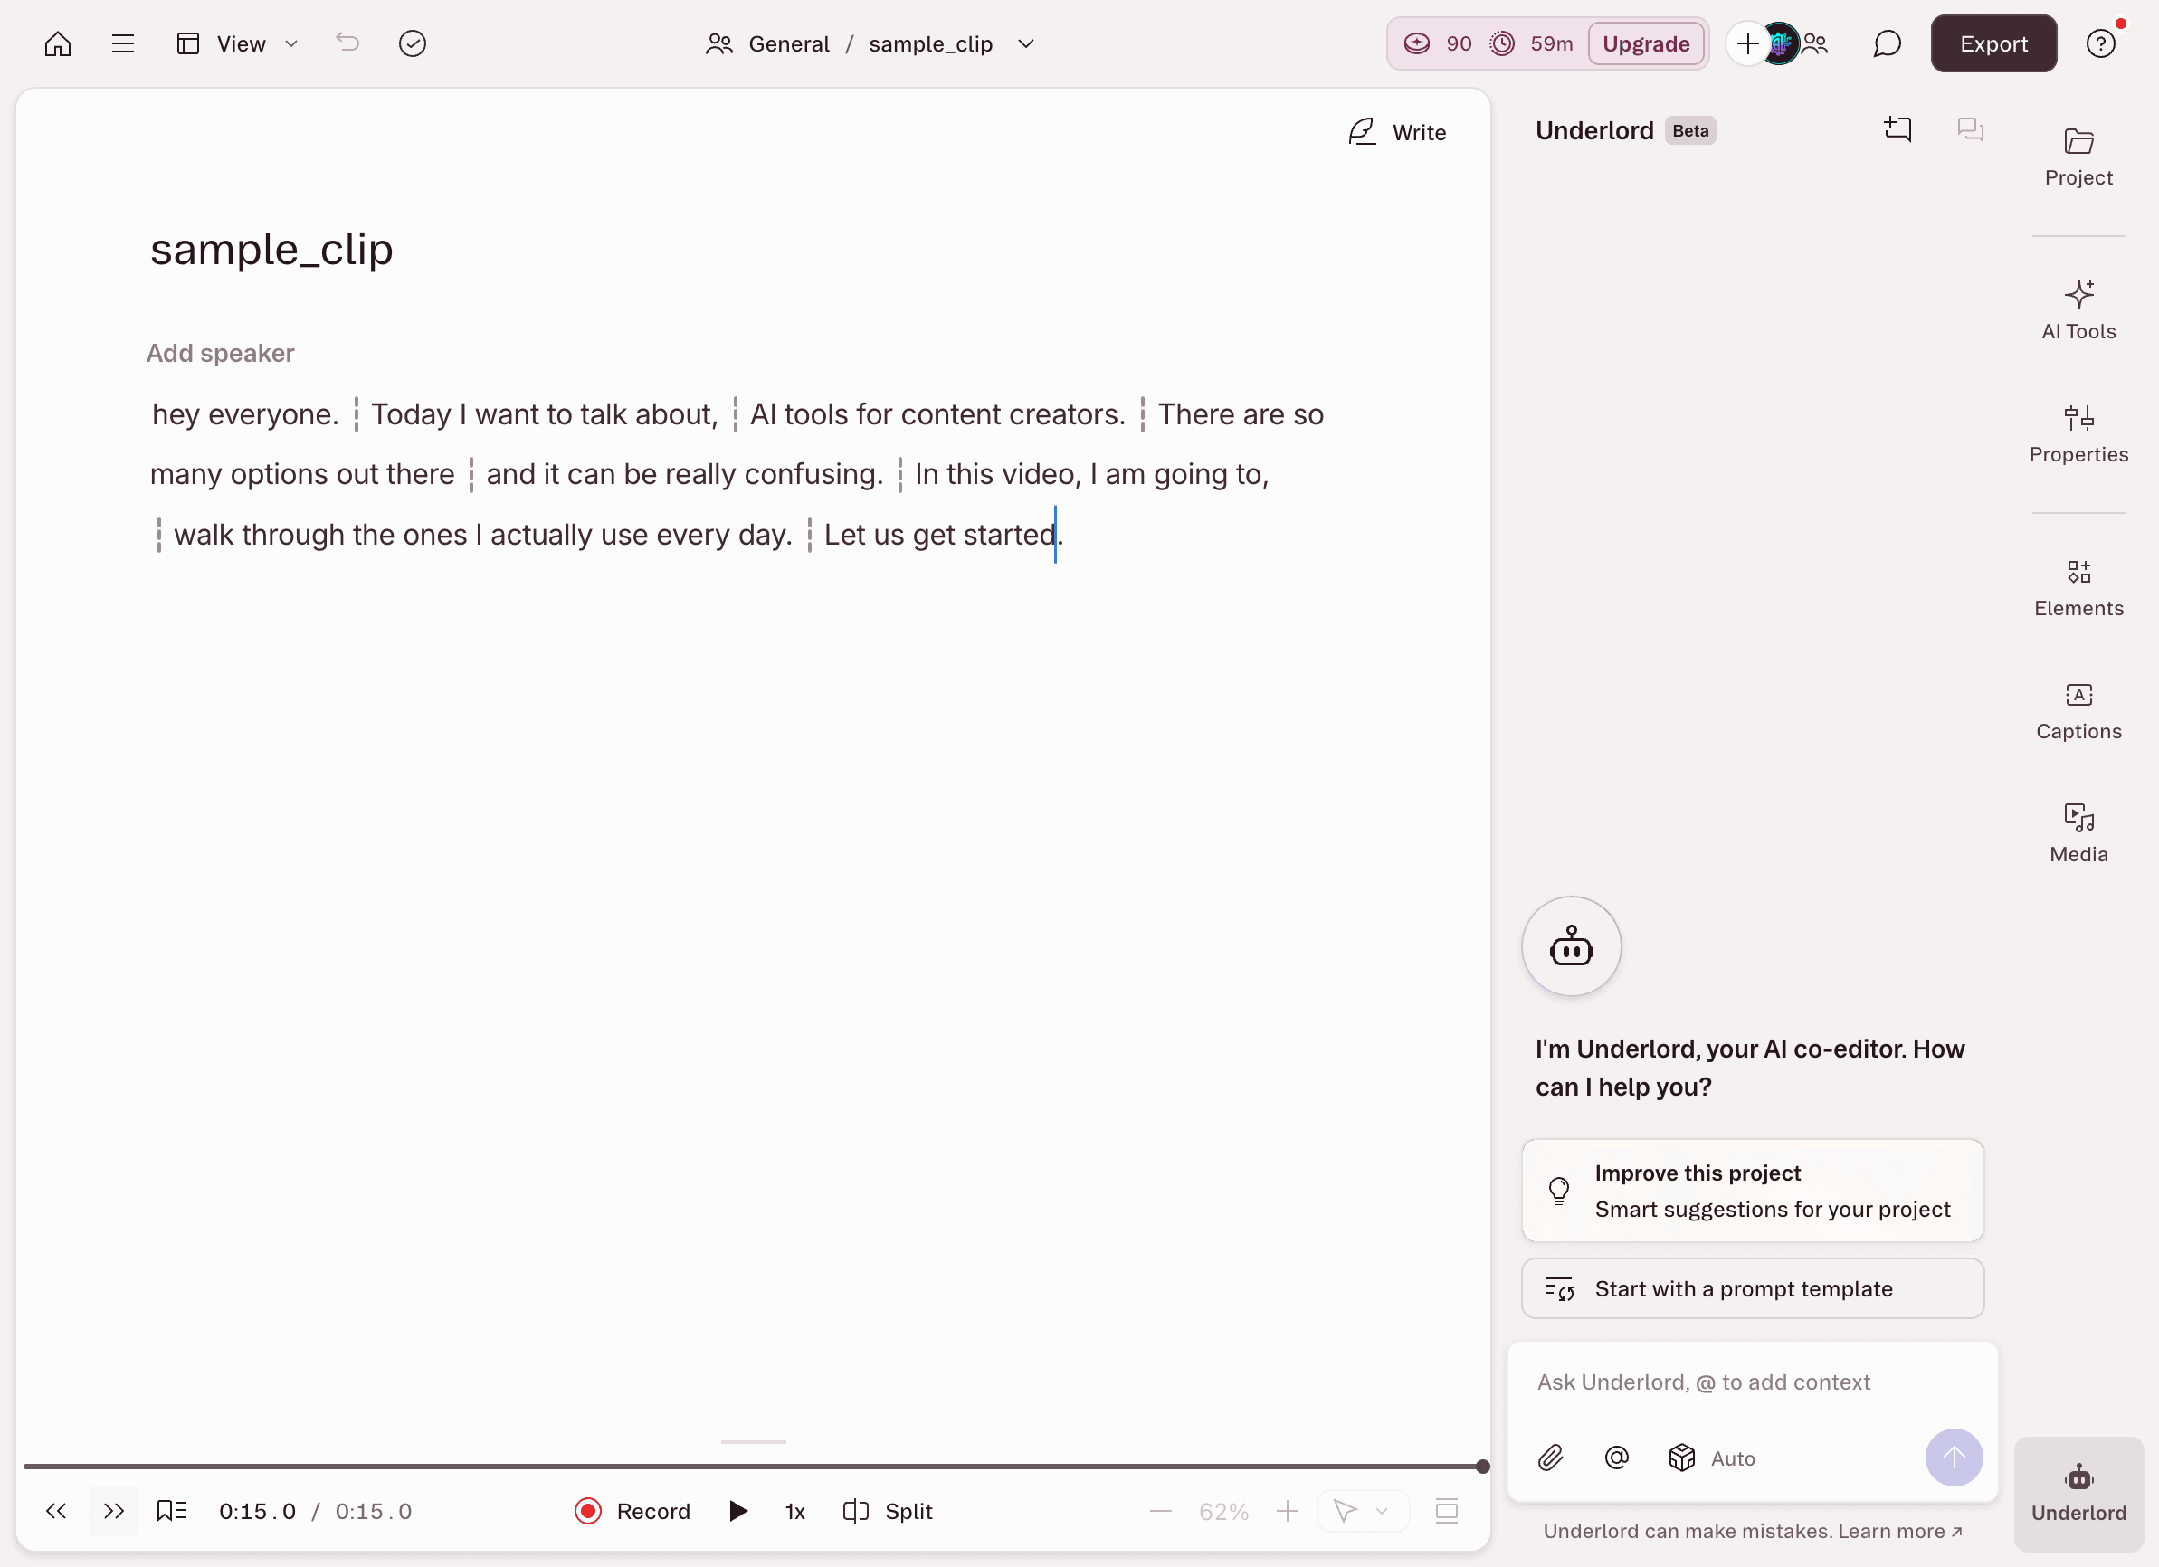Viewport: 2159px width, 1567px height.
Task: Click the 90 AI credits indicator
Action: [1439, 43]
